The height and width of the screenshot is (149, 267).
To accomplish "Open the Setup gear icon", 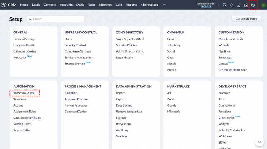I will click(x=253, y=5).
